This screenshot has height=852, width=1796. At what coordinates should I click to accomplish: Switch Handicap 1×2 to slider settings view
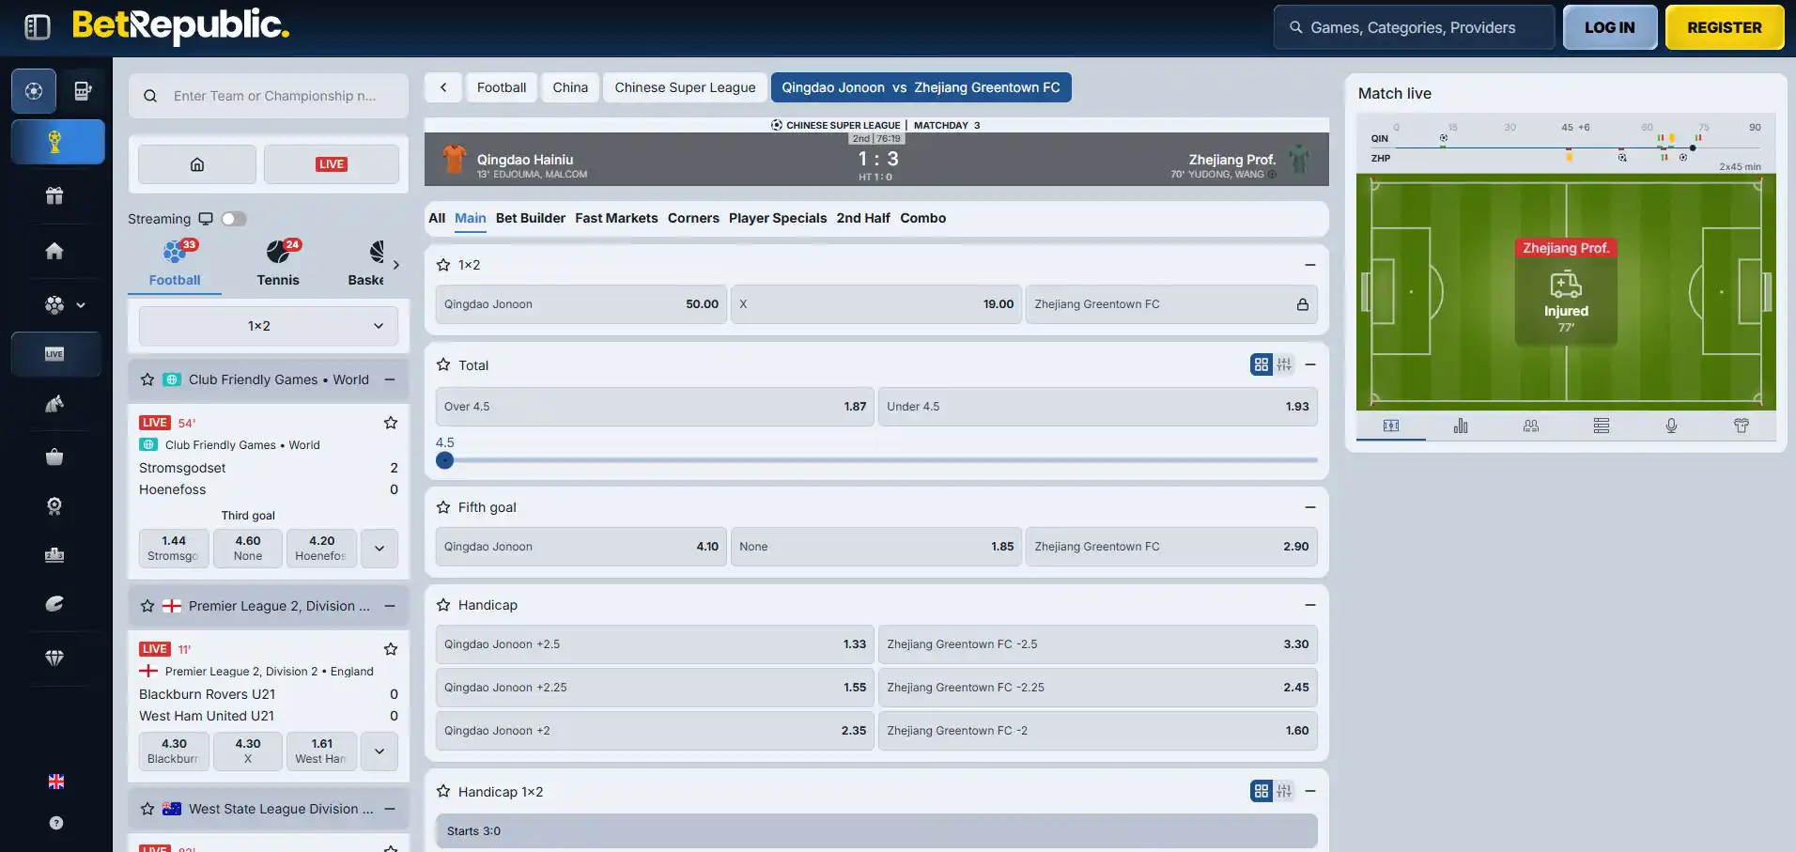point(1284,791)
